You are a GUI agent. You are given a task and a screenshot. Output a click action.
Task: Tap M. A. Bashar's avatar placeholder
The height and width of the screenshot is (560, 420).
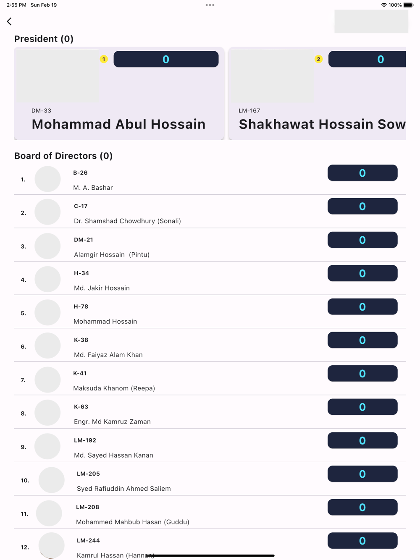47,179
